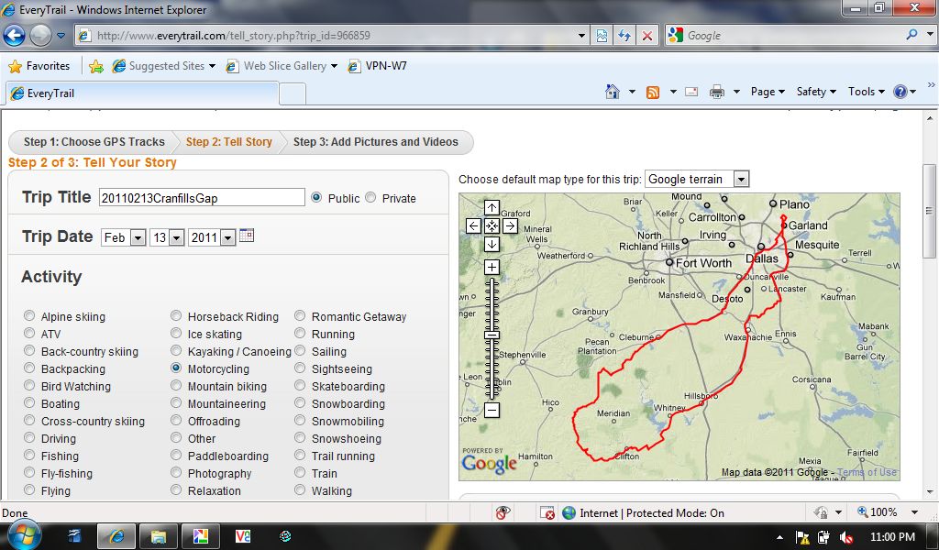Pan the map up with arrow
Image resolution: width=939 pixels, height=550 pixels.
click(x=492, y=208)
